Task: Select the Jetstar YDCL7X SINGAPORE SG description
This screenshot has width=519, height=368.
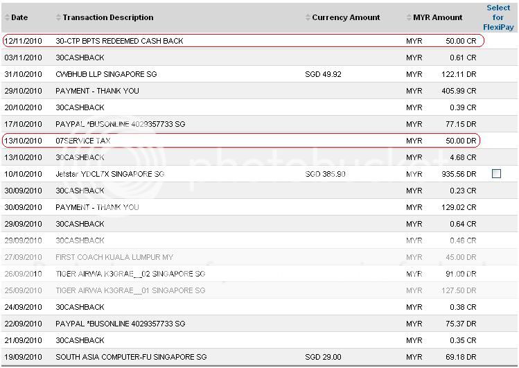Action: 109,174
